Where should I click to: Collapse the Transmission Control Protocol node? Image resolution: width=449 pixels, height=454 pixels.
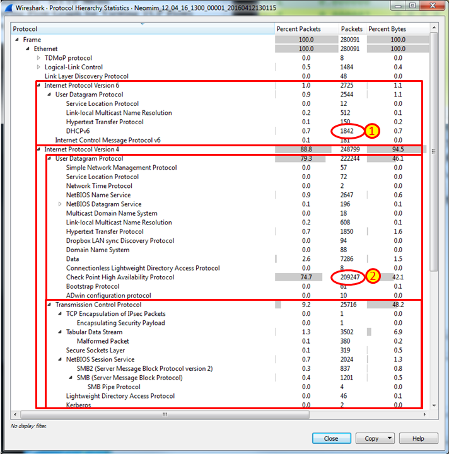pos(49,305)
